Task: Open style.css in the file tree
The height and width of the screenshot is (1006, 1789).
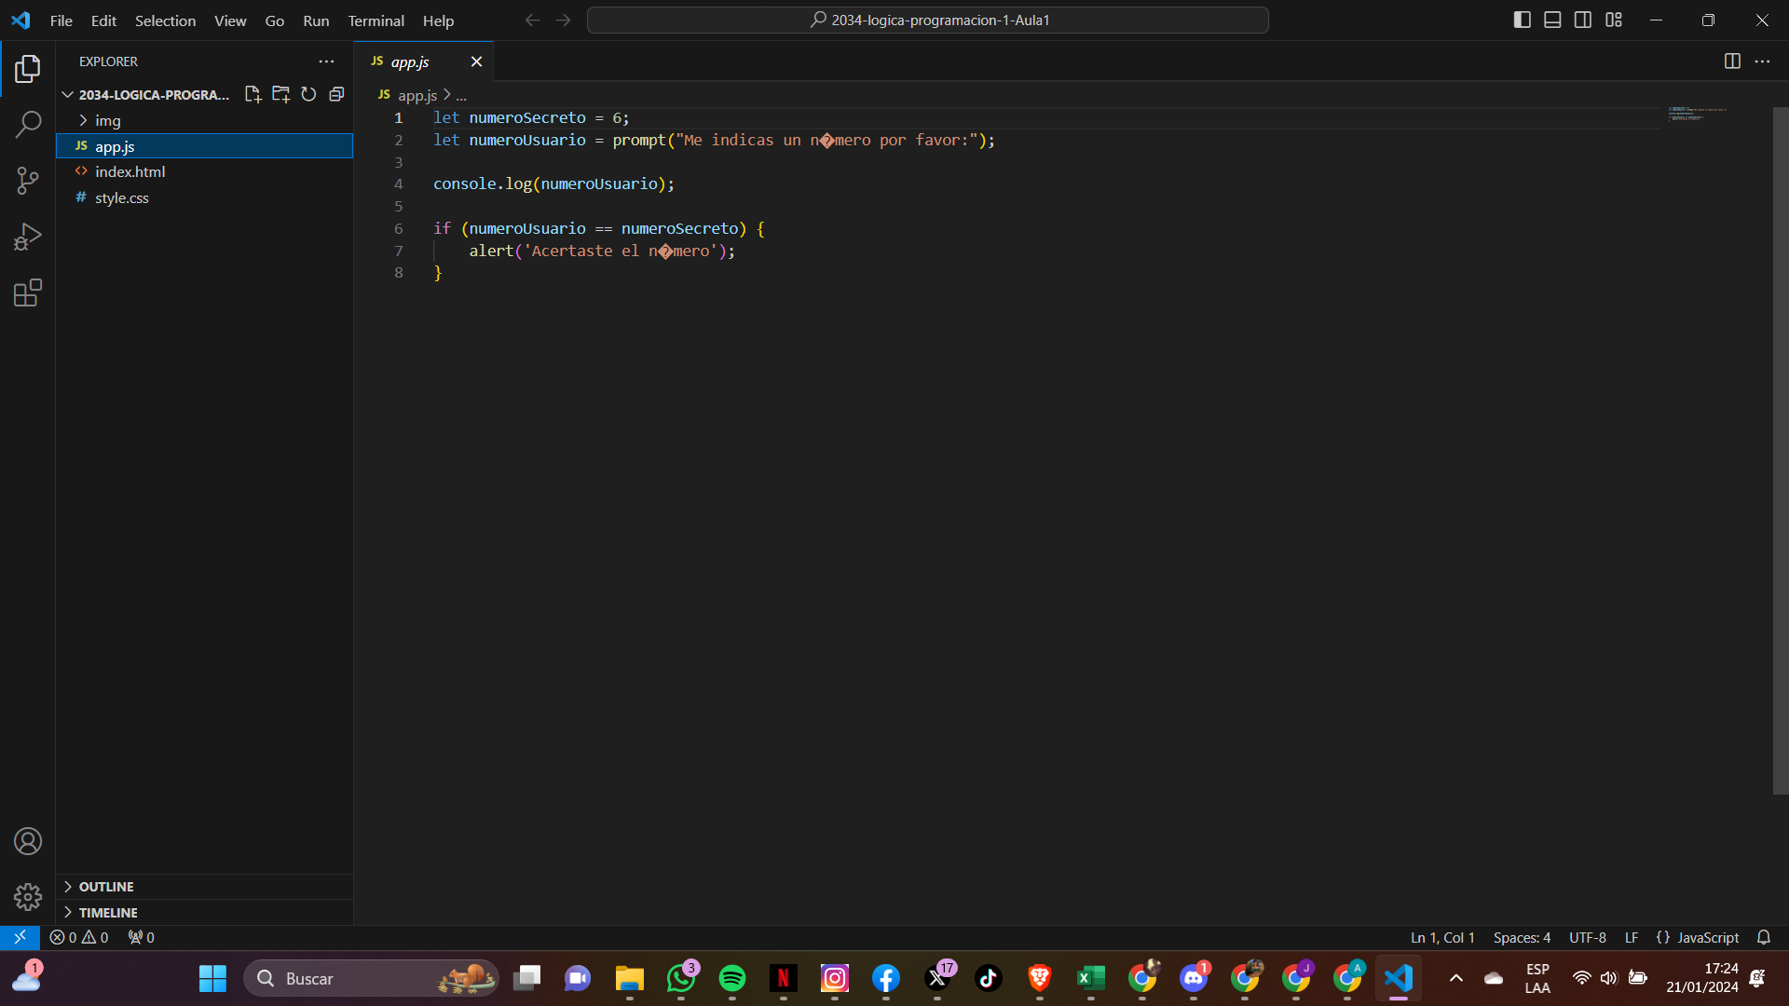Action: coord(204,197)
